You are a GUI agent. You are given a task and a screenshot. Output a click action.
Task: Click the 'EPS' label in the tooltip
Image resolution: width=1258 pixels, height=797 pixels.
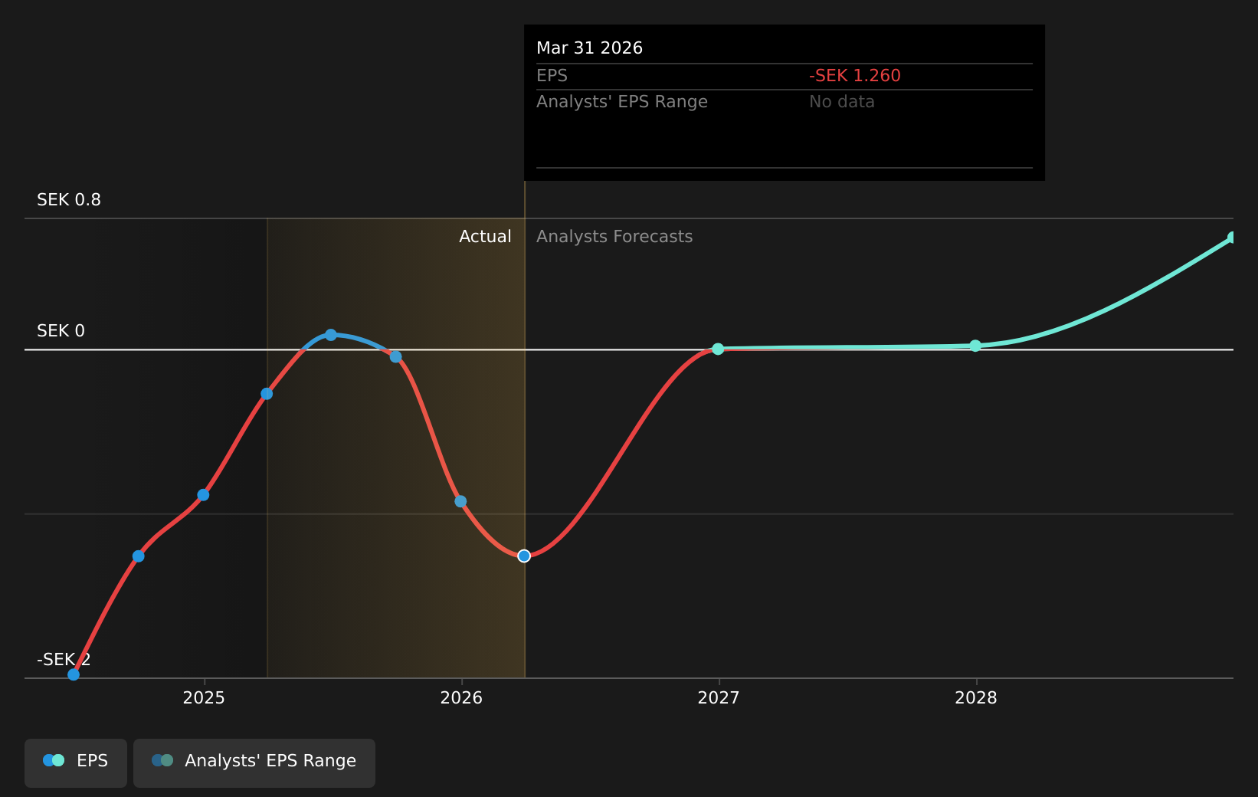tap(552, 76)
